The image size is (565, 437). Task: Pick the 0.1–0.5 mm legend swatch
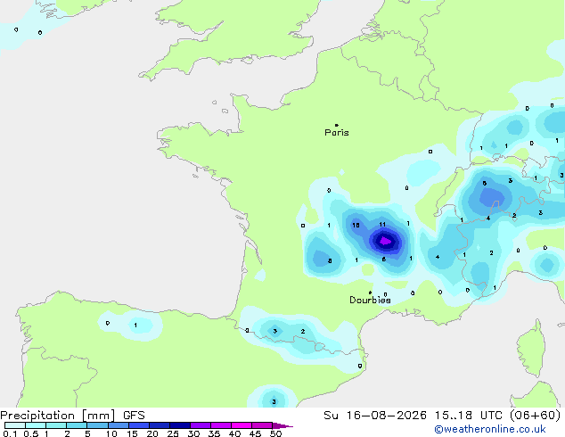point(15,425)
